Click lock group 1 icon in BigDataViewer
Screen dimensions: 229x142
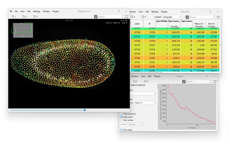pos(13,16)
